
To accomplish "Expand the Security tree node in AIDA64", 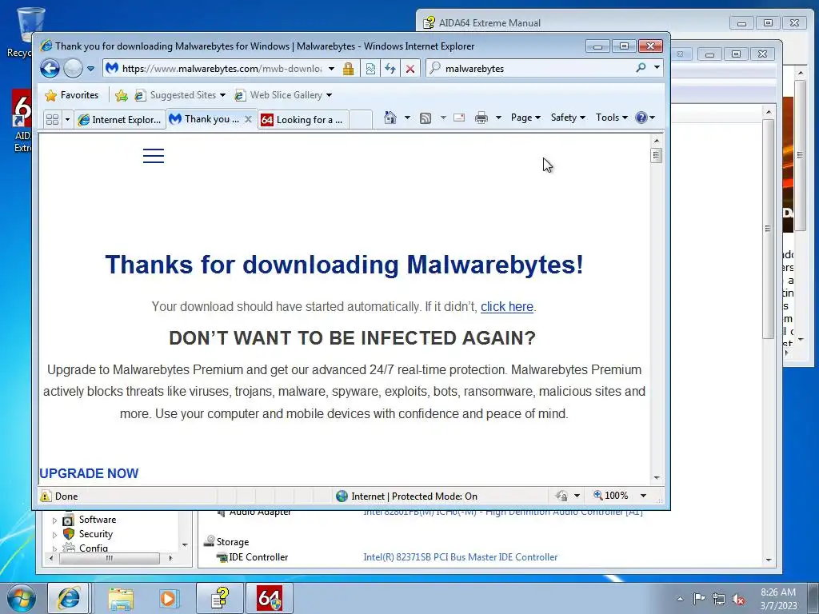I will coord(54,535).
